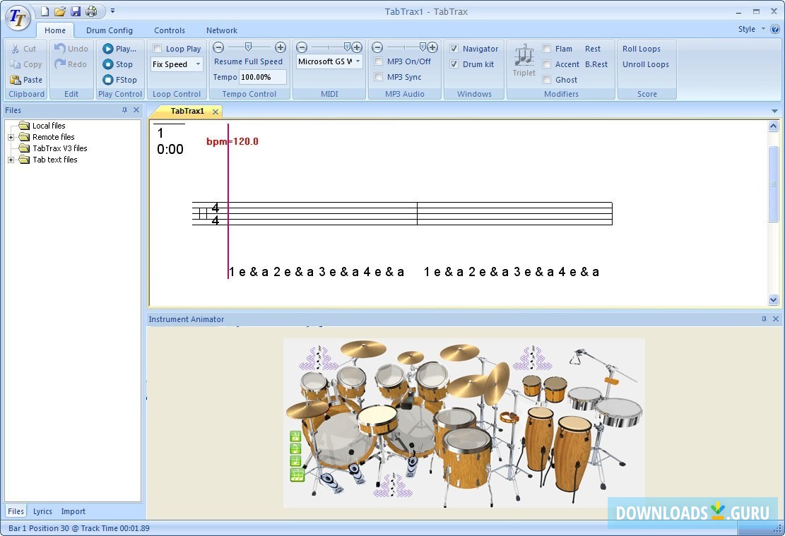
Task: Open a file using the folder icon
Action: click(x=60, y=11)
